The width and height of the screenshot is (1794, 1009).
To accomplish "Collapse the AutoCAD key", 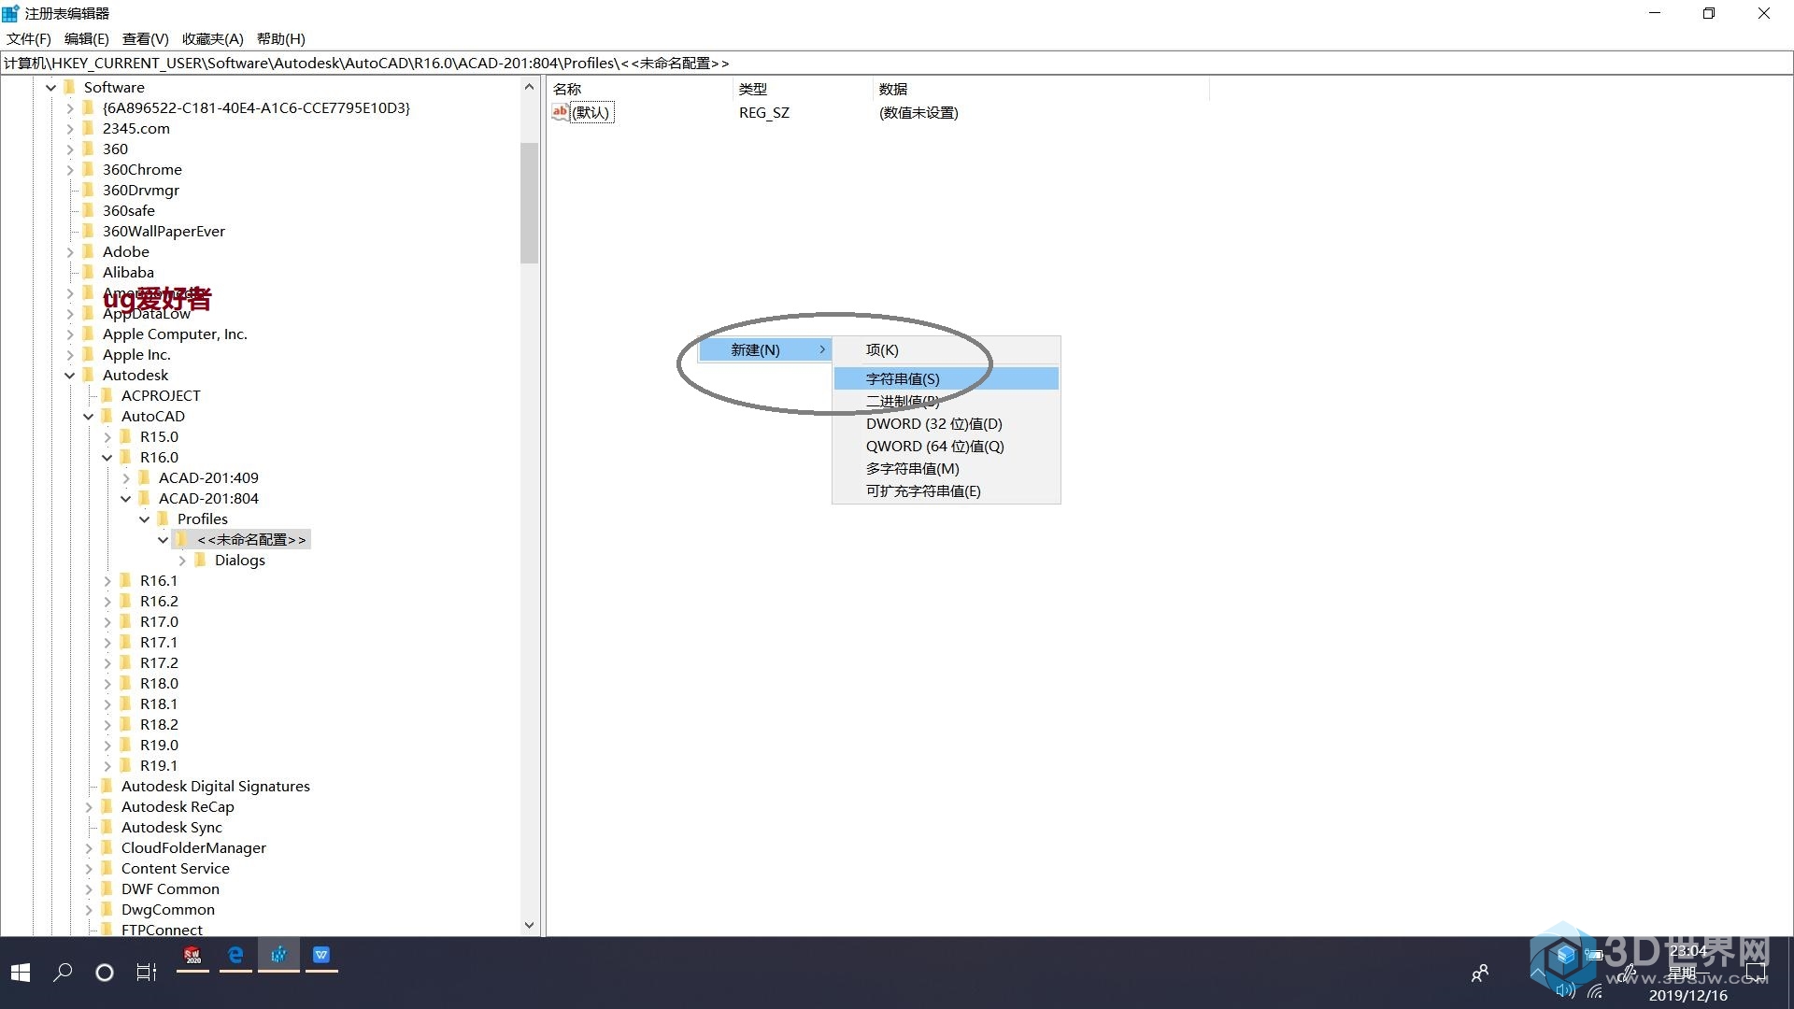I will coord(88,416).
